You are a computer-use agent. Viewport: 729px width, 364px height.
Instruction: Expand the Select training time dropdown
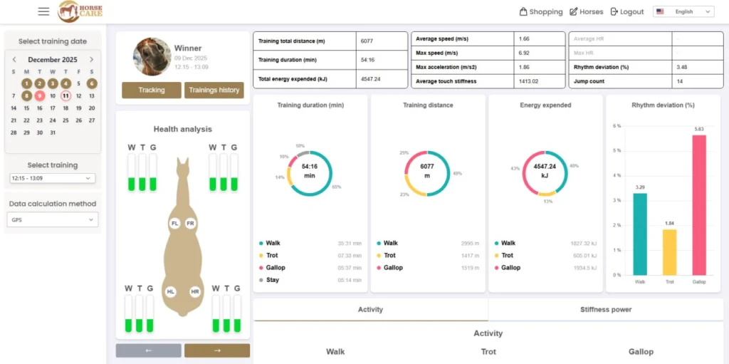[x=52, y=178]
